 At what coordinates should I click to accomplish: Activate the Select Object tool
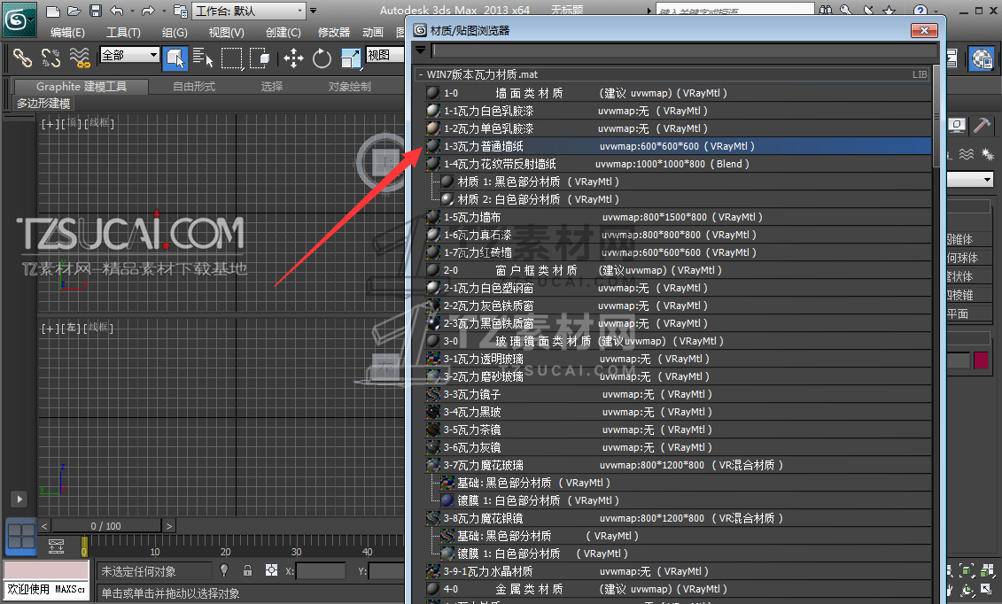point(175,58)
